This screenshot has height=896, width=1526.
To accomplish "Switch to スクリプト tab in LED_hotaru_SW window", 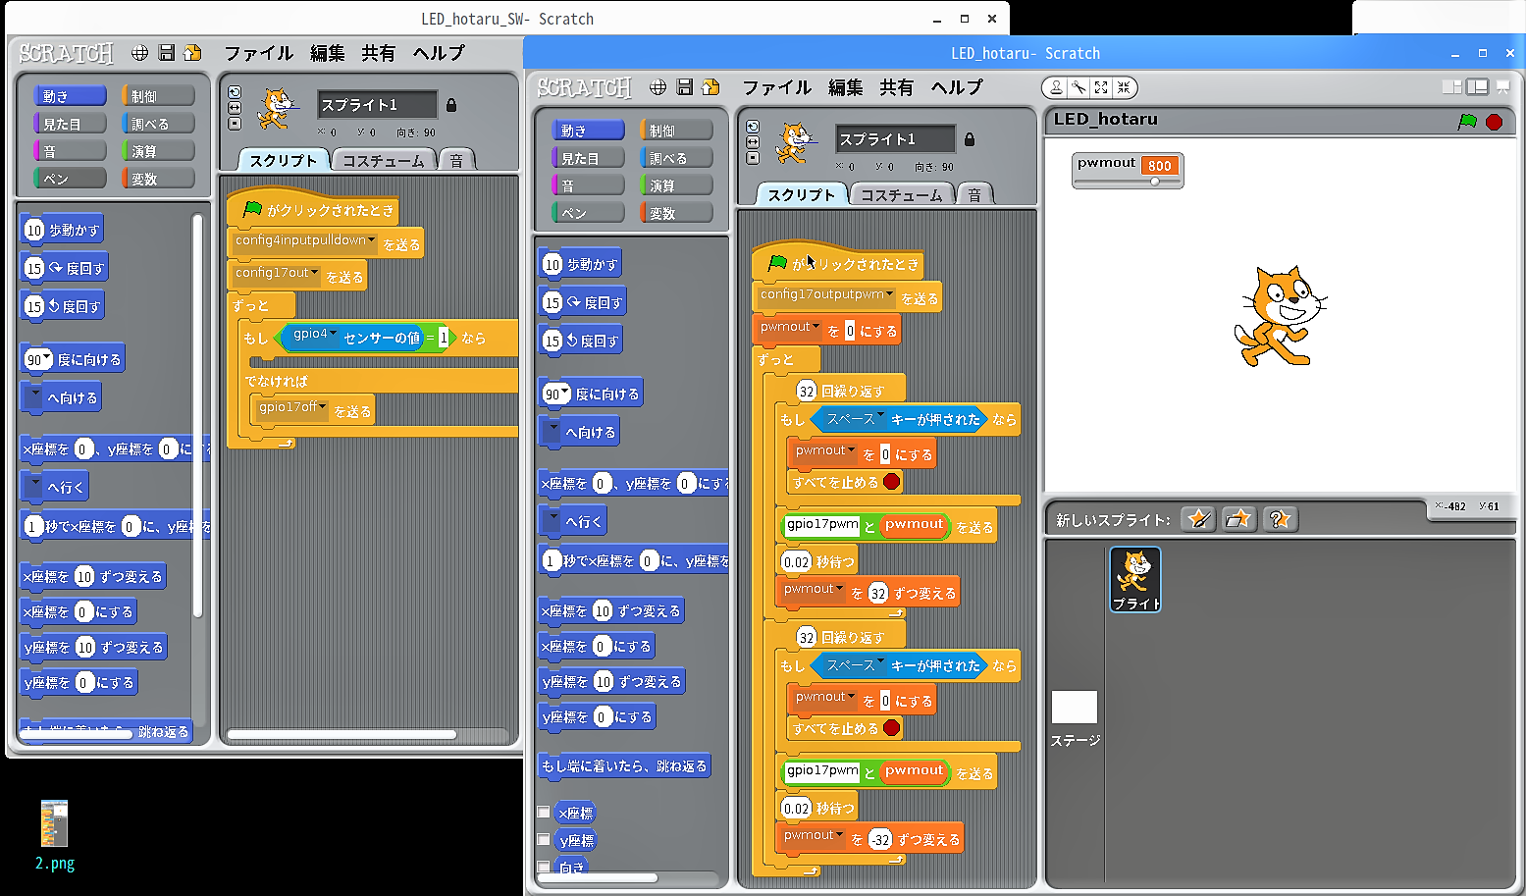I will [283, 160].
